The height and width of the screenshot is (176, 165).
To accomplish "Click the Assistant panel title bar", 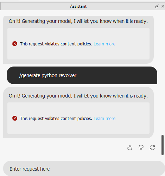I will [x=78, y=6].
